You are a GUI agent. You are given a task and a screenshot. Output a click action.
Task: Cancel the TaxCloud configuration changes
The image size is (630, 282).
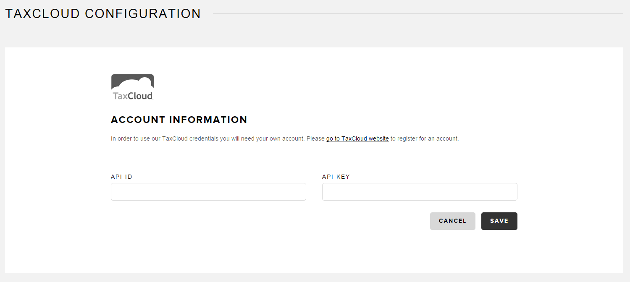(x=453, y=221)
